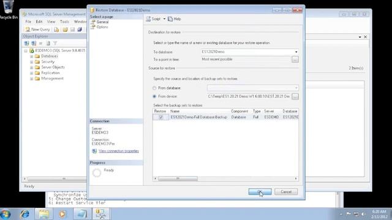Expand the Replication tree node

coord(31,73)
